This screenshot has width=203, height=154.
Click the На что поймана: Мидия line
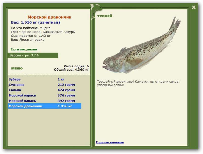(x=30, y=28)
